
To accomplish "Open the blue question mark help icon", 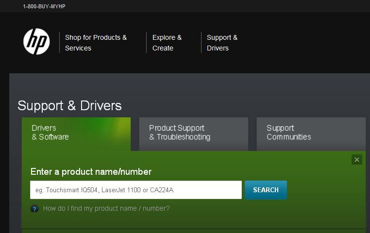I will pyautogui.click(x=34, y=209).
